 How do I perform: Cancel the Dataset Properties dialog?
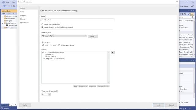click(171, 105)
